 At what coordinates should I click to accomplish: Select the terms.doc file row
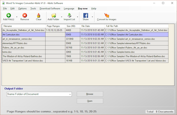23,52
